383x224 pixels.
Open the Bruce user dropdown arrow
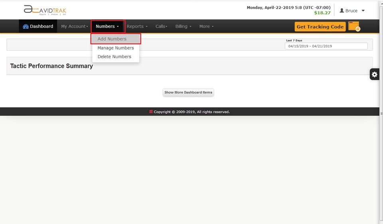tap(363, 10)
